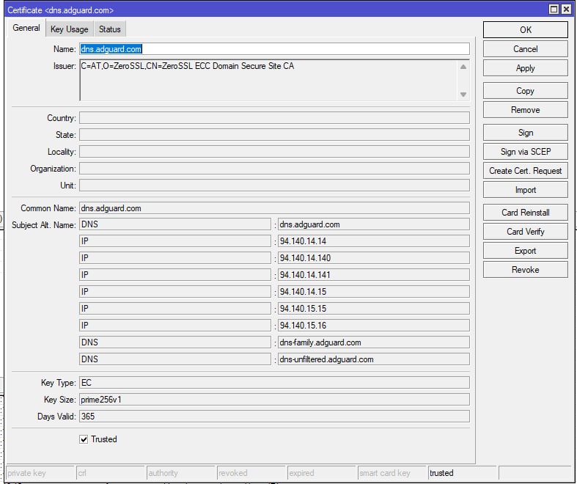Close the Certificate window
577x484 pixels.
(x=566, y=10)
